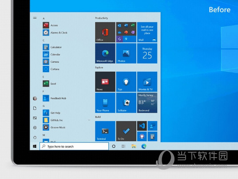238x179 pixels.
Task: Click the user account picture
Action: (x=35, y=98)
